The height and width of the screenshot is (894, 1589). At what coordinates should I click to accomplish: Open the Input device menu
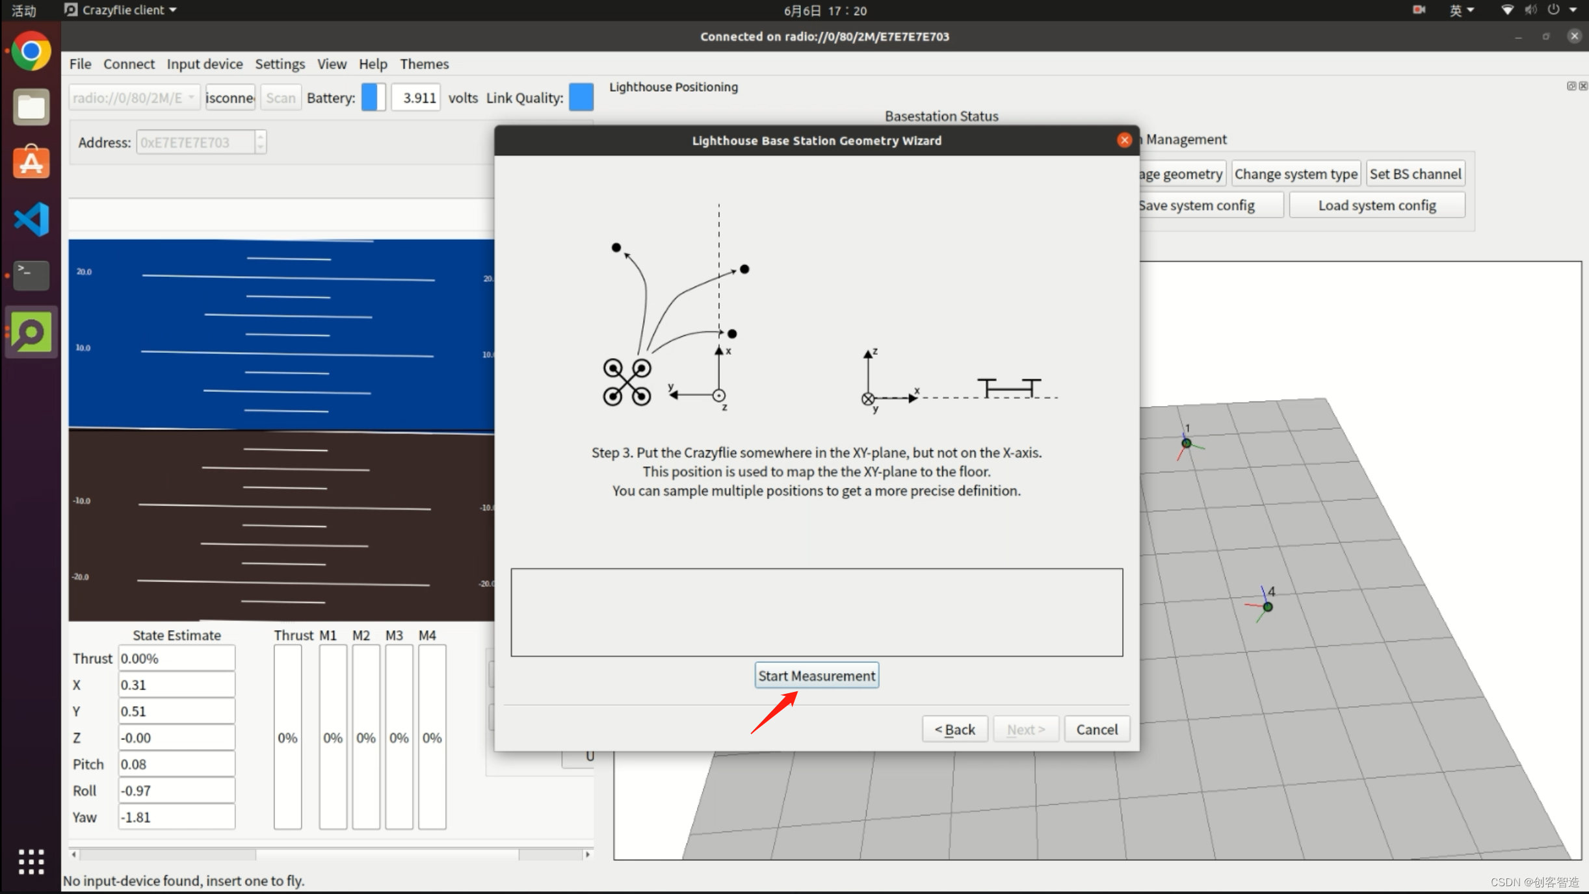[x=204, y=64]
